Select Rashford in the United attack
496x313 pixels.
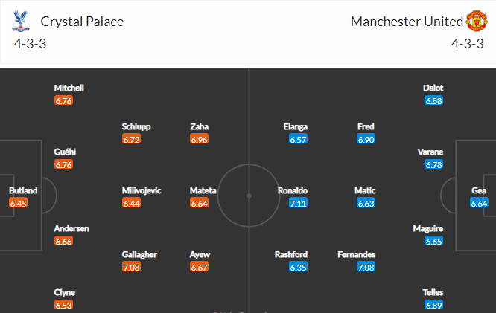pos(291,254)
